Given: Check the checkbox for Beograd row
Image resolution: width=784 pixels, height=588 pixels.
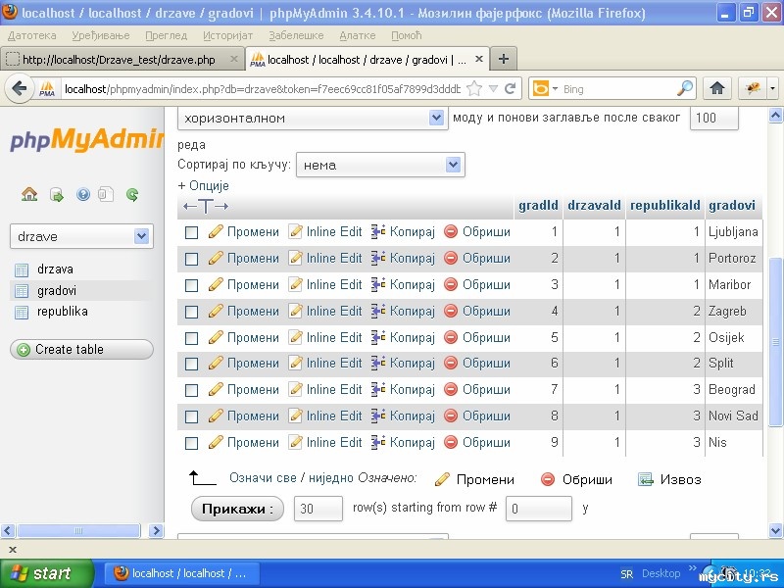Looking at the screenshot, I should (191, 390).
